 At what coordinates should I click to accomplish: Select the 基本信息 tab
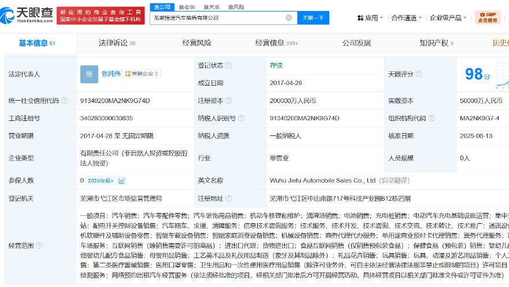pos(37,43)
